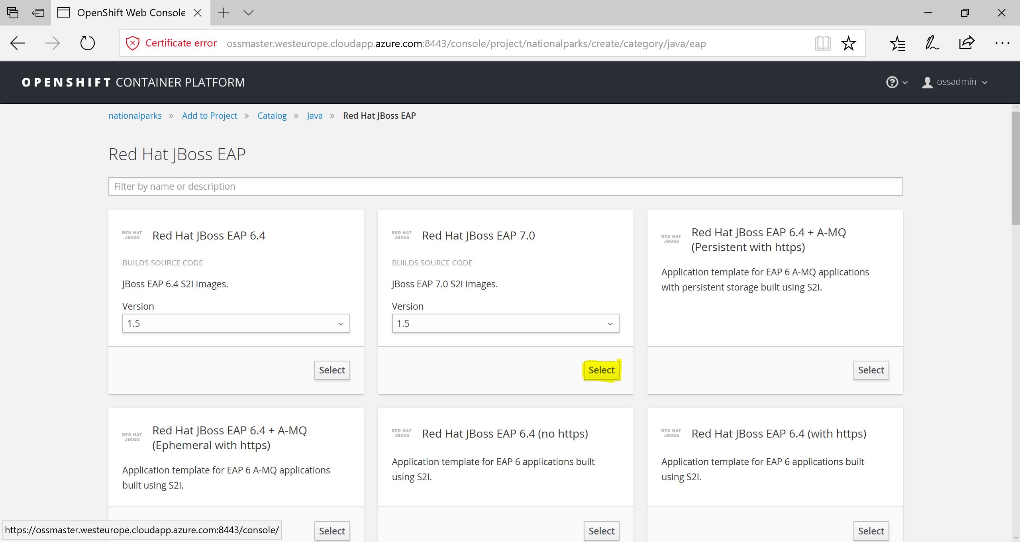Viewport: 1020px width, 542px height.
Task: Open browser Settings and more menu
Action: (x=1002, y=43)
